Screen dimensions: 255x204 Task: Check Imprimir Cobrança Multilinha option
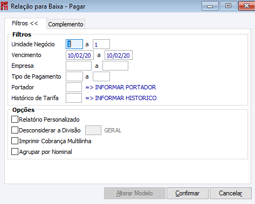[x=15, y=141]
